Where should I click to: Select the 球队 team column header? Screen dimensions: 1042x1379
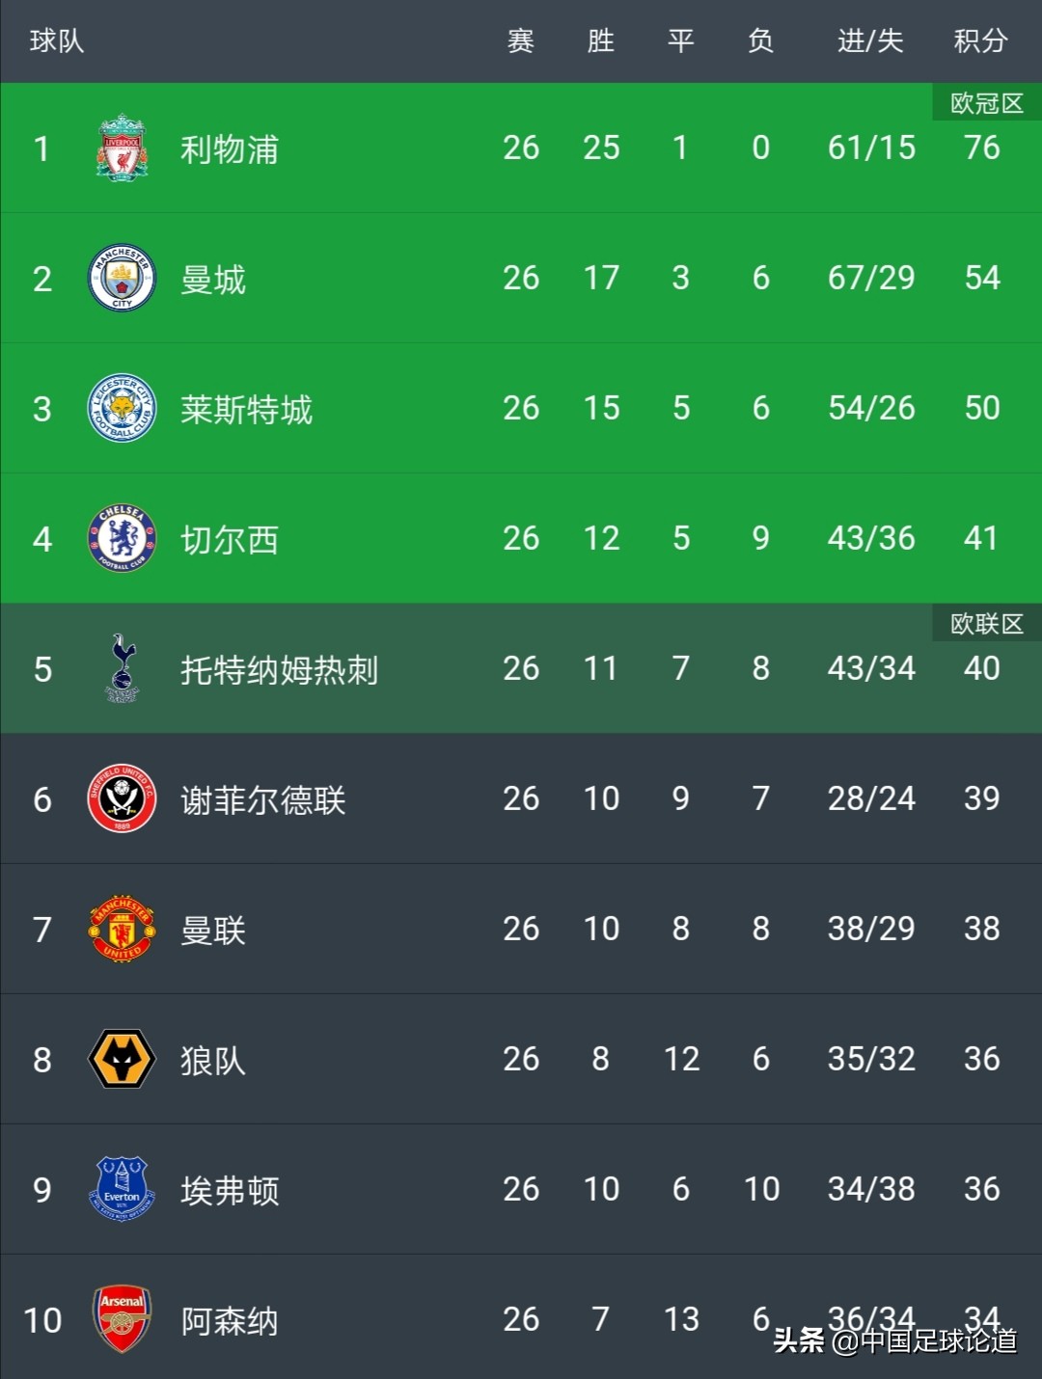tap(57, 41)
